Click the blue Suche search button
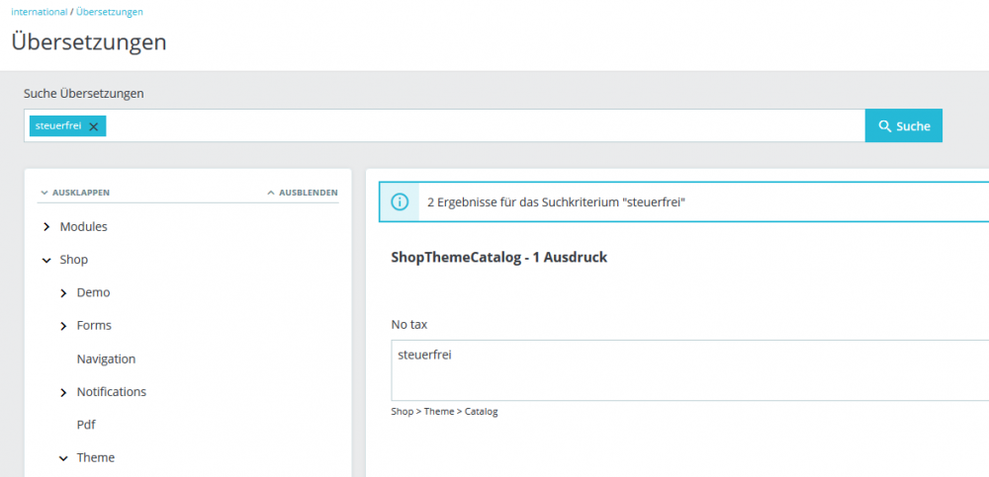The image size is (989, 477). pyautogui.click(x=903, y=126)
